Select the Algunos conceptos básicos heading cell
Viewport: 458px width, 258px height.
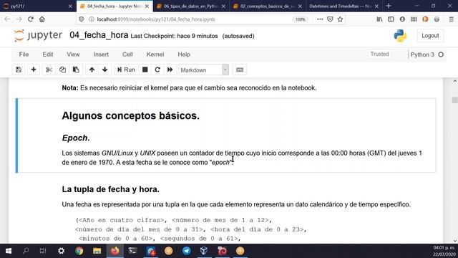click(130, 116)
